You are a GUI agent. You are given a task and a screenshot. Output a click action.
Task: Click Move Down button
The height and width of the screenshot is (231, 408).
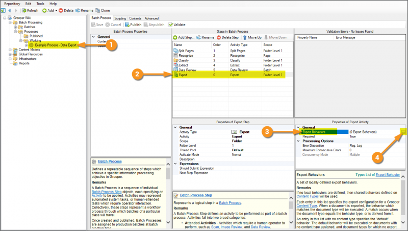click(276, 37)
